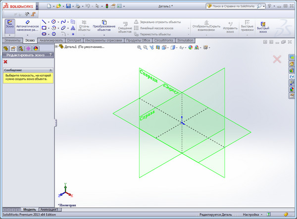
Task: Select the Line sketch tool
Action: click(x=44, y=22)
